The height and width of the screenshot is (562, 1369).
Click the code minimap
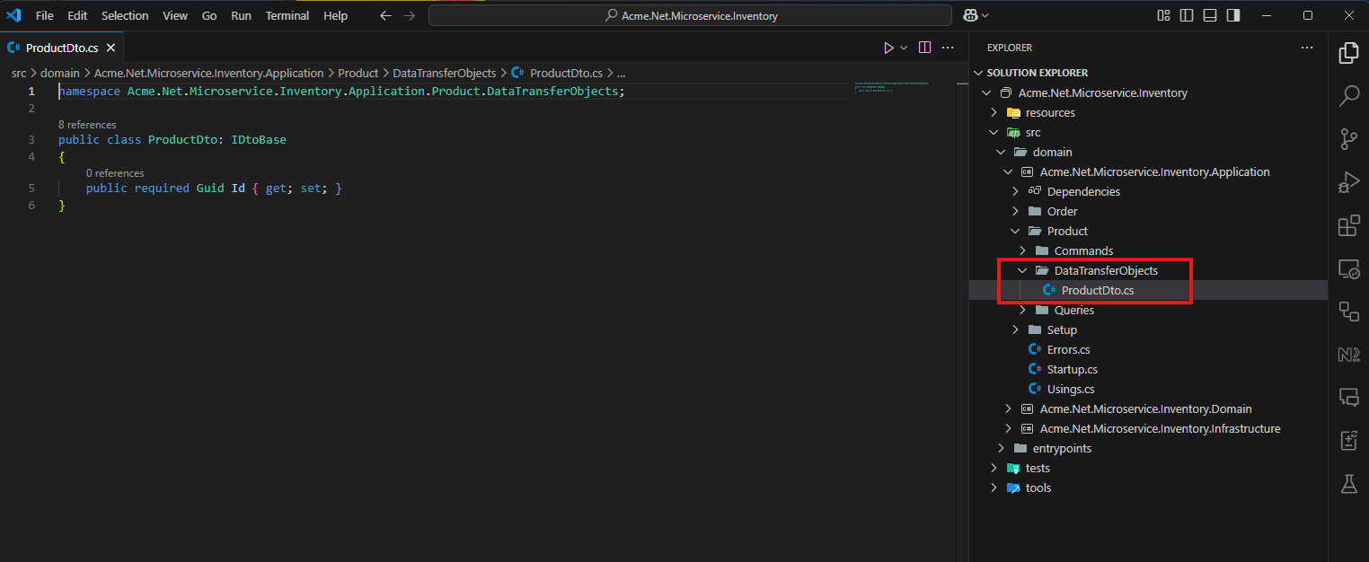click(893, 87)
